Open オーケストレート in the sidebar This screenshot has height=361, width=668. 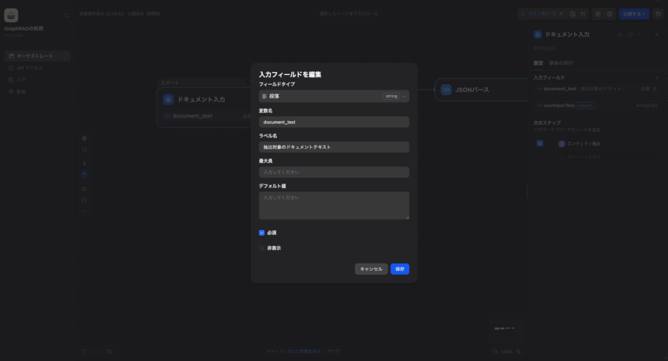[x=37, y=56]
